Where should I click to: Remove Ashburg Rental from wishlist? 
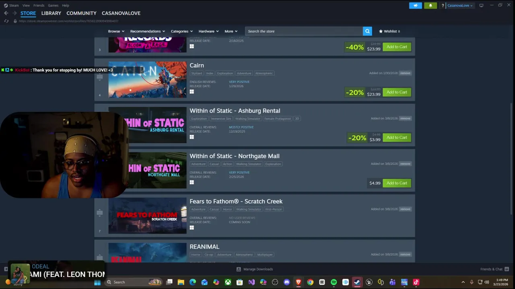[x=405, y=118]
